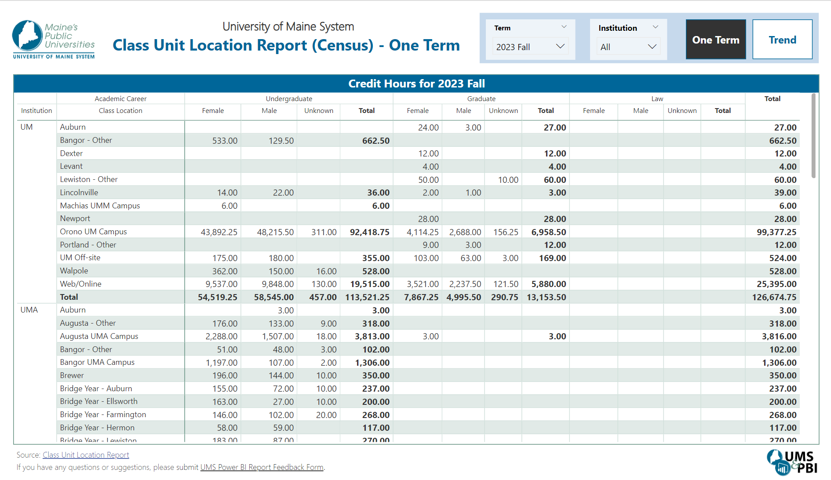Viewport: 831px width, 480px height.
Task: Open the UMS Power BI Report Feedback Form
Action: tap(262, 467)
